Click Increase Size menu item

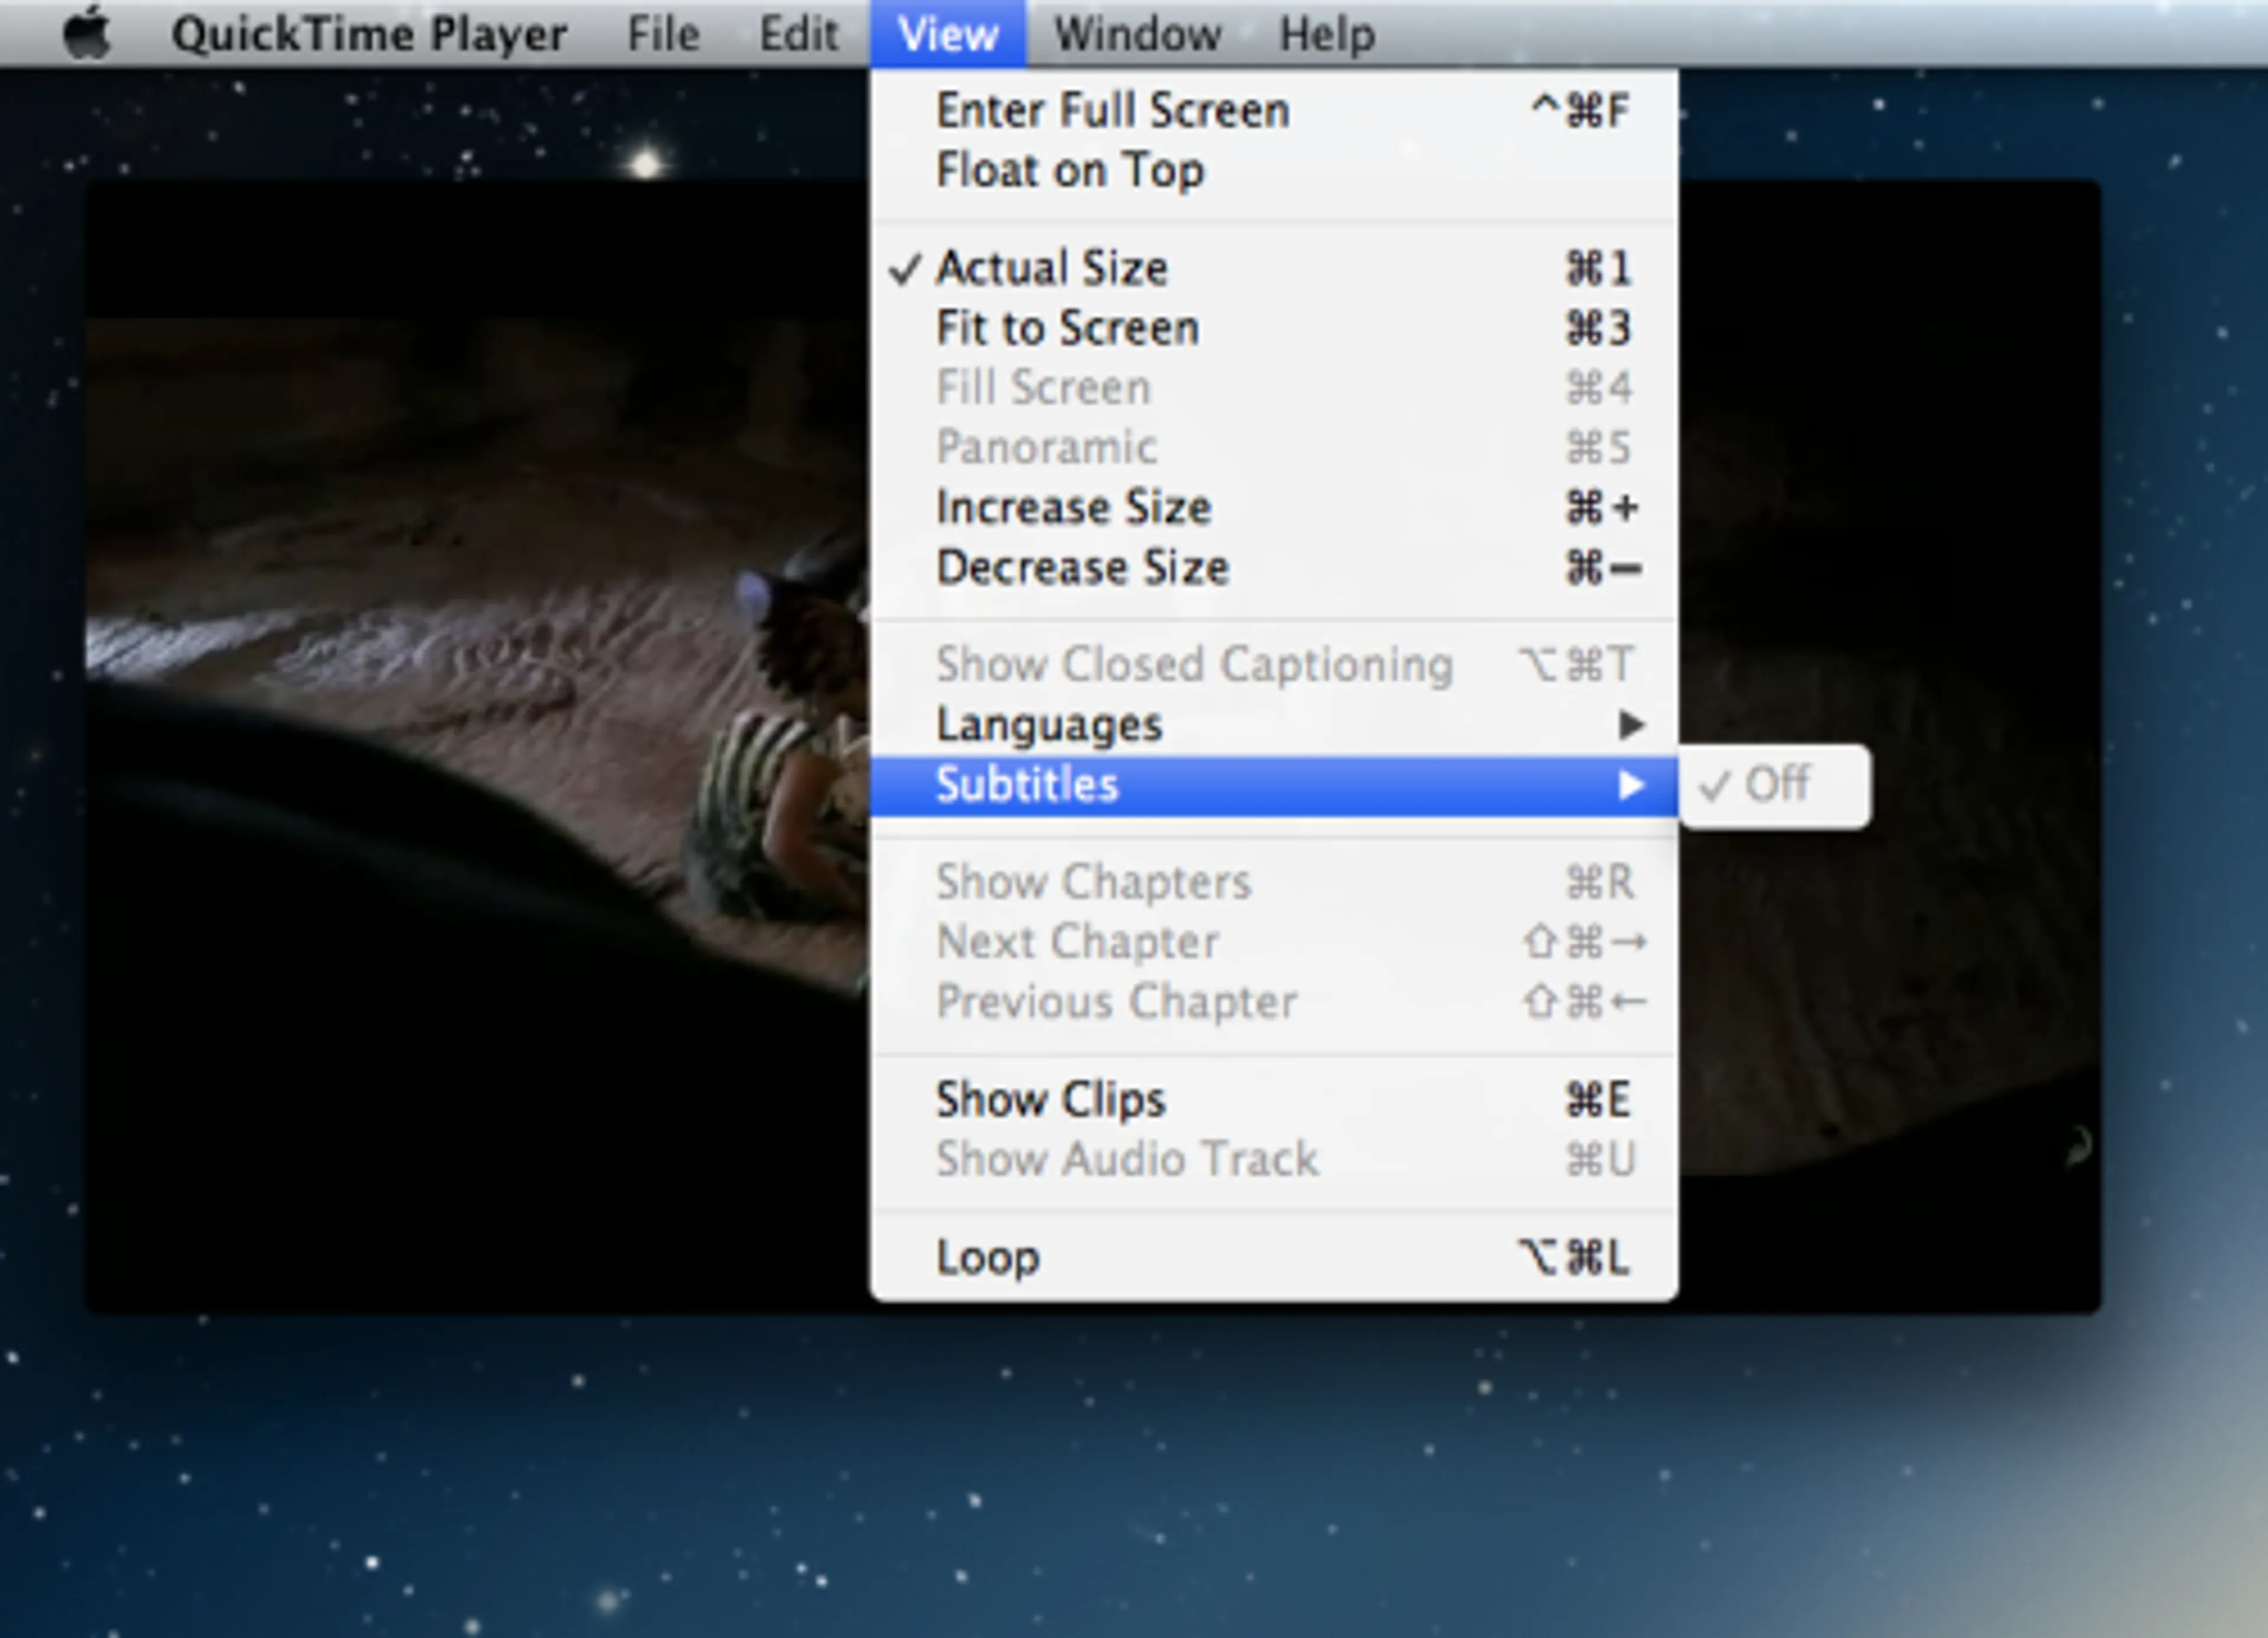[x=1073, y=508]
